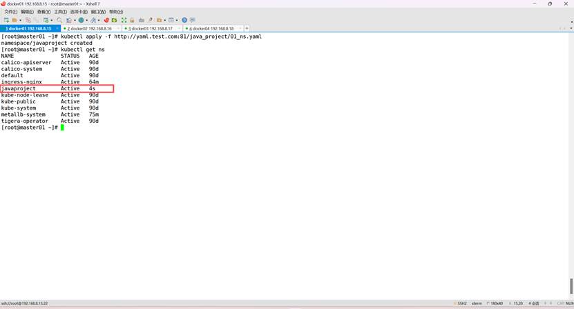Image resolution: width=574 pixels, height=309 pixels.
Task: Open Help with the blue question-mark icon
Action: [x=184, y=20]
